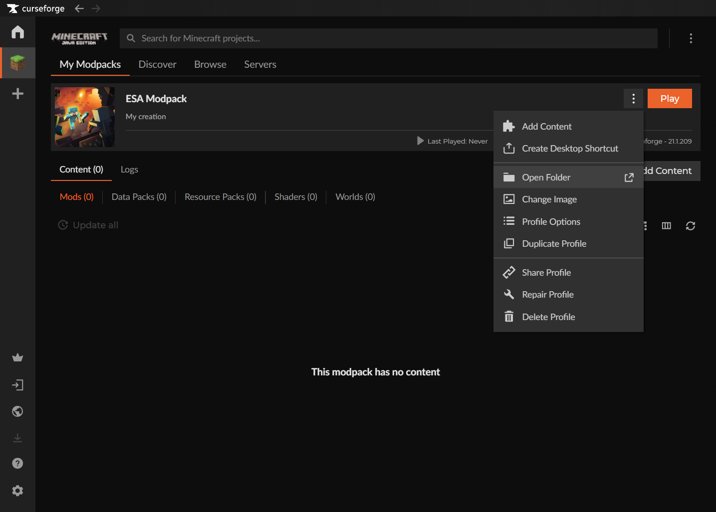Open the crown premium icon
Screen dimensions: 716x512
pyautogui.click(x=17, y=357)
